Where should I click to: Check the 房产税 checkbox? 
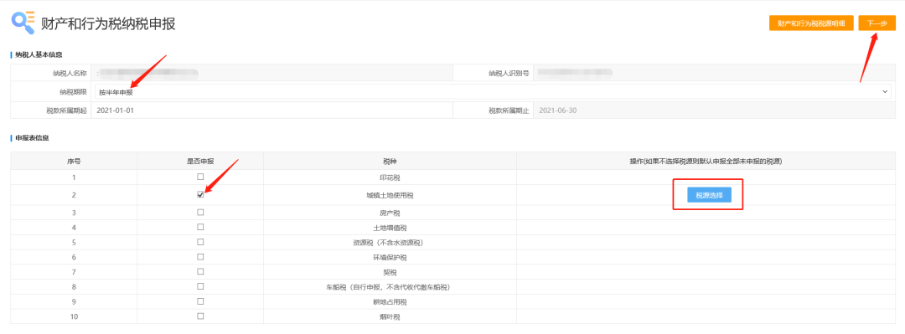pos(200,213)
